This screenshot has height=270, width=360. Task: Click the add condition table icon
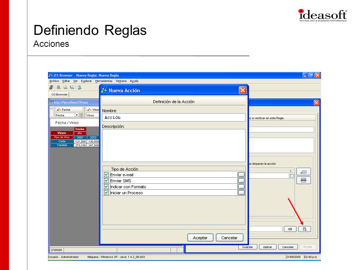[x=303, y=172]
